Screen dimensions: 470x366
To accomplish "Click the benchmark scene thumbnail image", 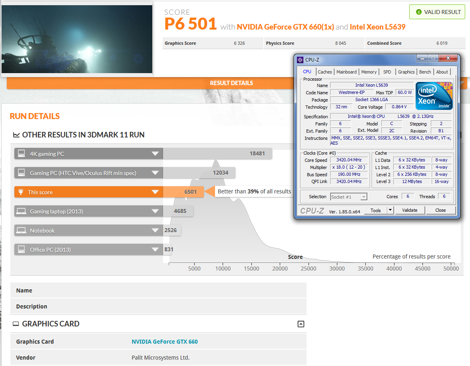I will [77, 39].
